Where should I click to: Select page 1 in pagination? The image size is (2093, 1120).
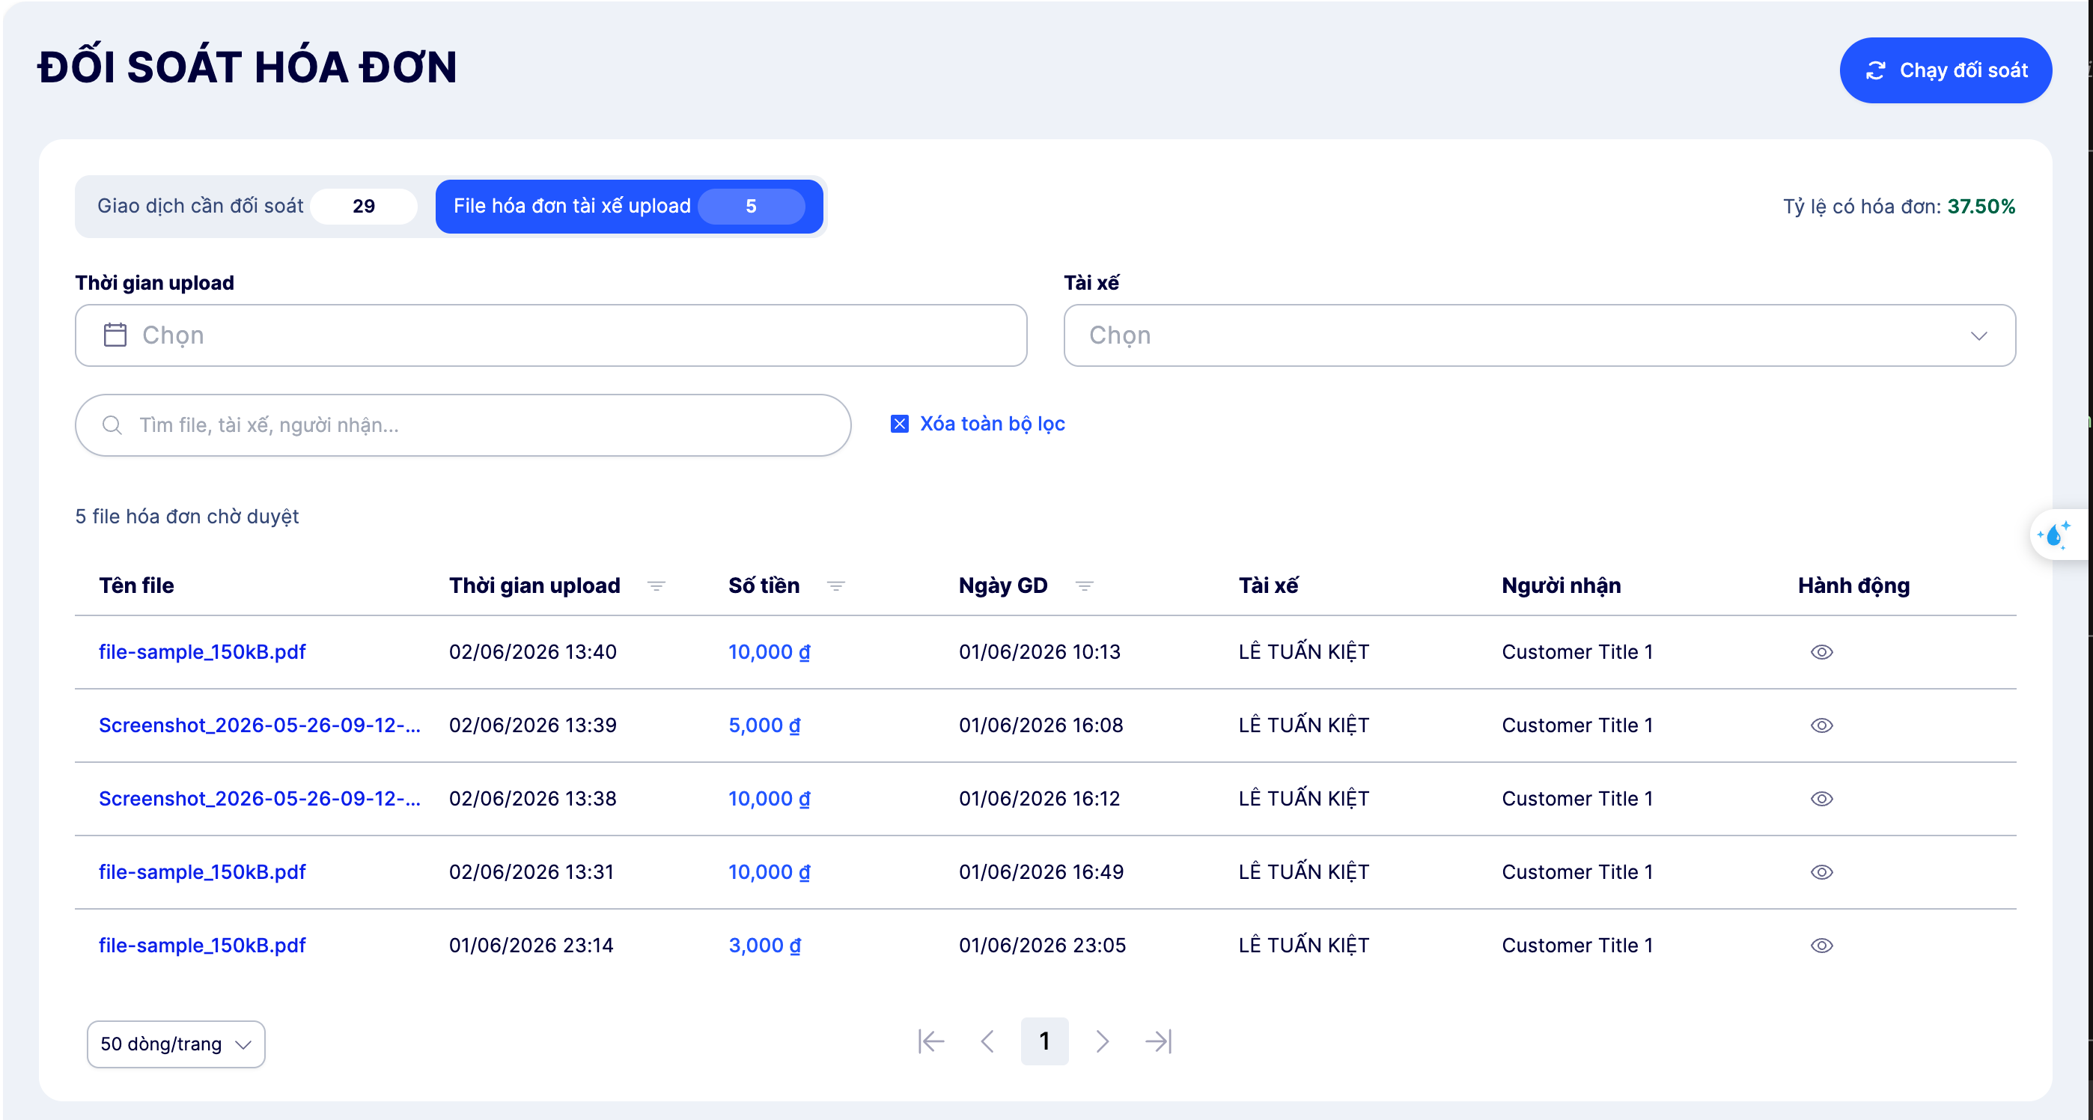tap(1045, 1041)
